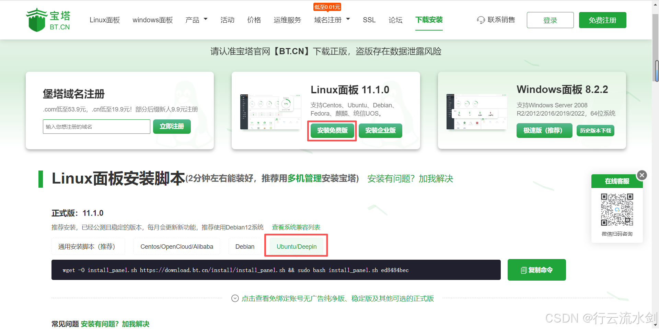Expand the 域名注册 dropdown arrow
Image resolution: width=659 pixels, height=329 pixels.
[348, 19]
